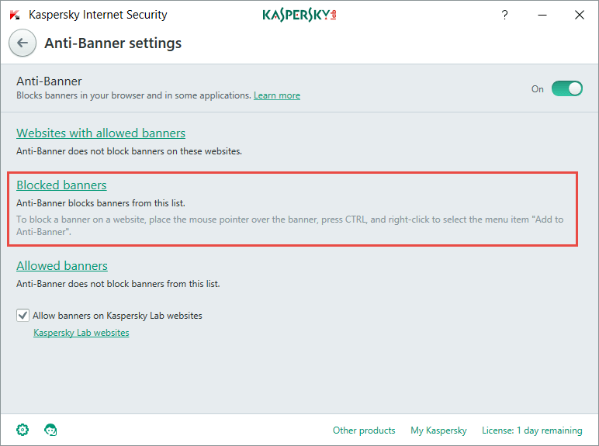
Task: Click the Kaspersky Lab logo in header
Action: (299, 15)
